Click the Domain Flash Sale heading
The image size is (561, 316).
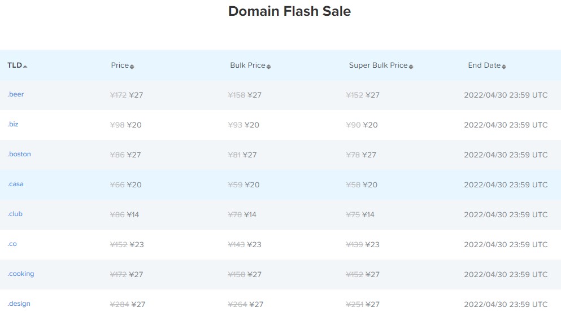pos(289,11)
